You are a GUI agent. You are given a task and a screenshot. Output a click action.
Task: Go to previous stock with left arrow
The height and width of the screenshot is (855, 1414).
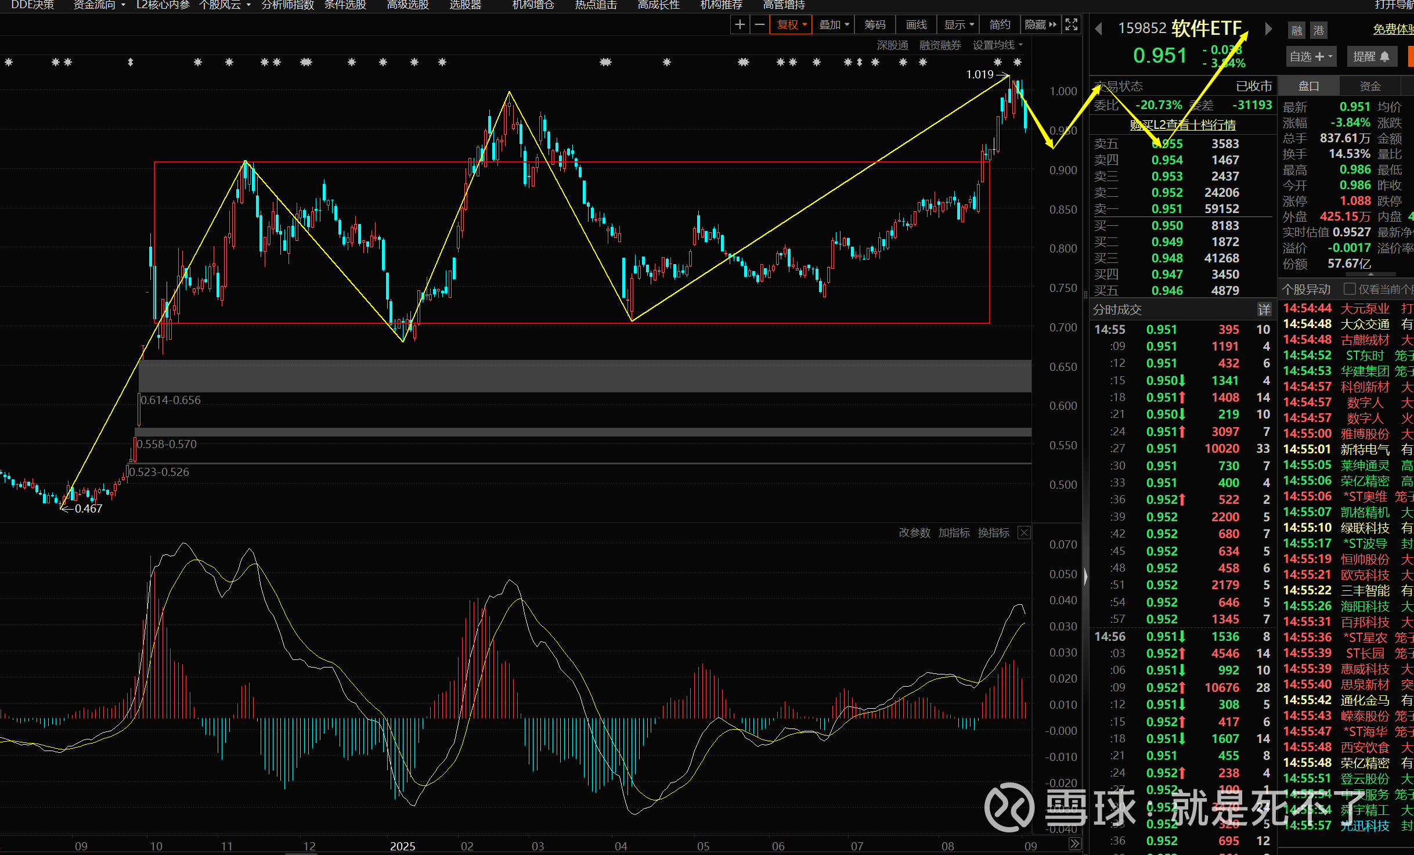point(1098,28)
